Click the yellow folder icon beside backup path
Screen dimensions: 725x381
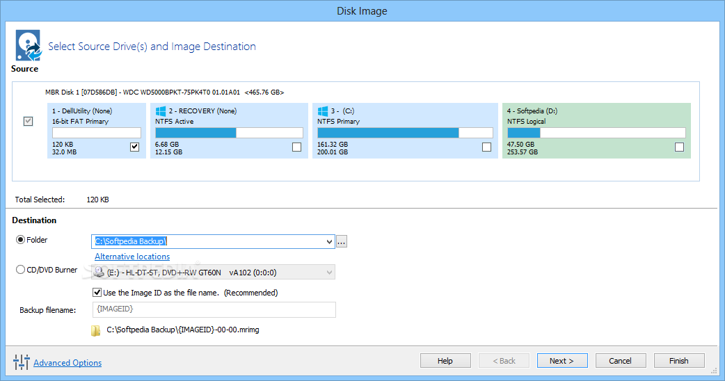pos(96,331)
